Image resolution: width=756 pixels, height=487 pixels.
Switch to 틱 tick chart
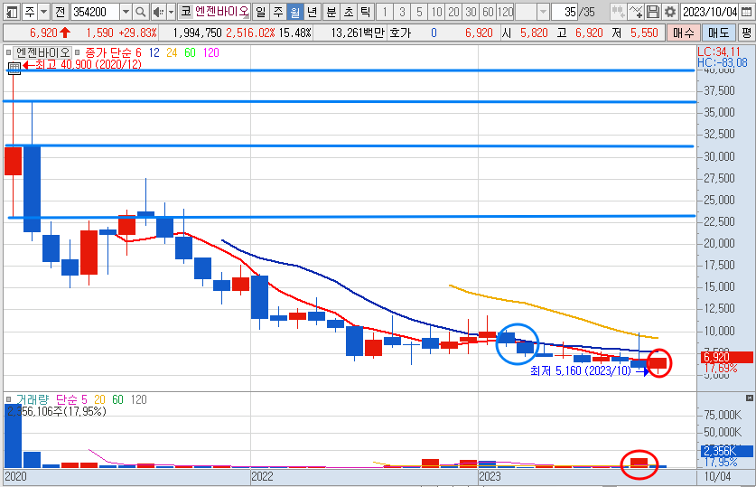pyautogui.click(x=366, y=11)
